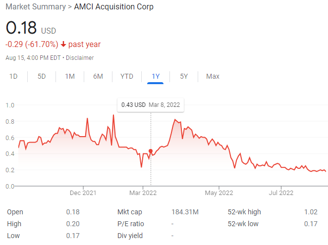Switch to the 5Y chart range
Screen dimensions: 328x245
click(184, 76)
